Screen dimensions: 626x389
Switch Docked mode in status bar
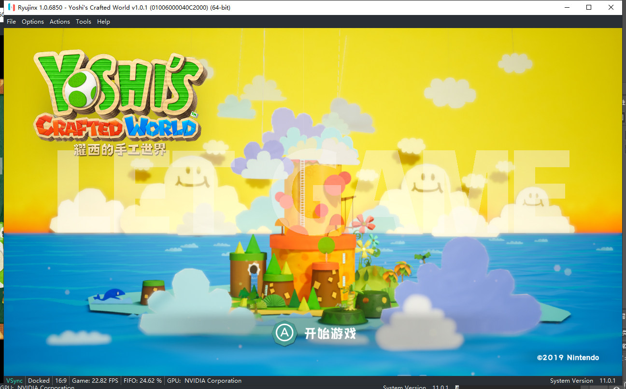39,381
